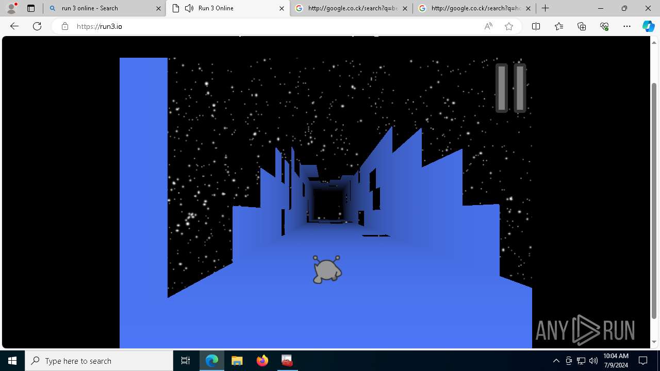Click the scrollbar down arrow

pos(654,342)
